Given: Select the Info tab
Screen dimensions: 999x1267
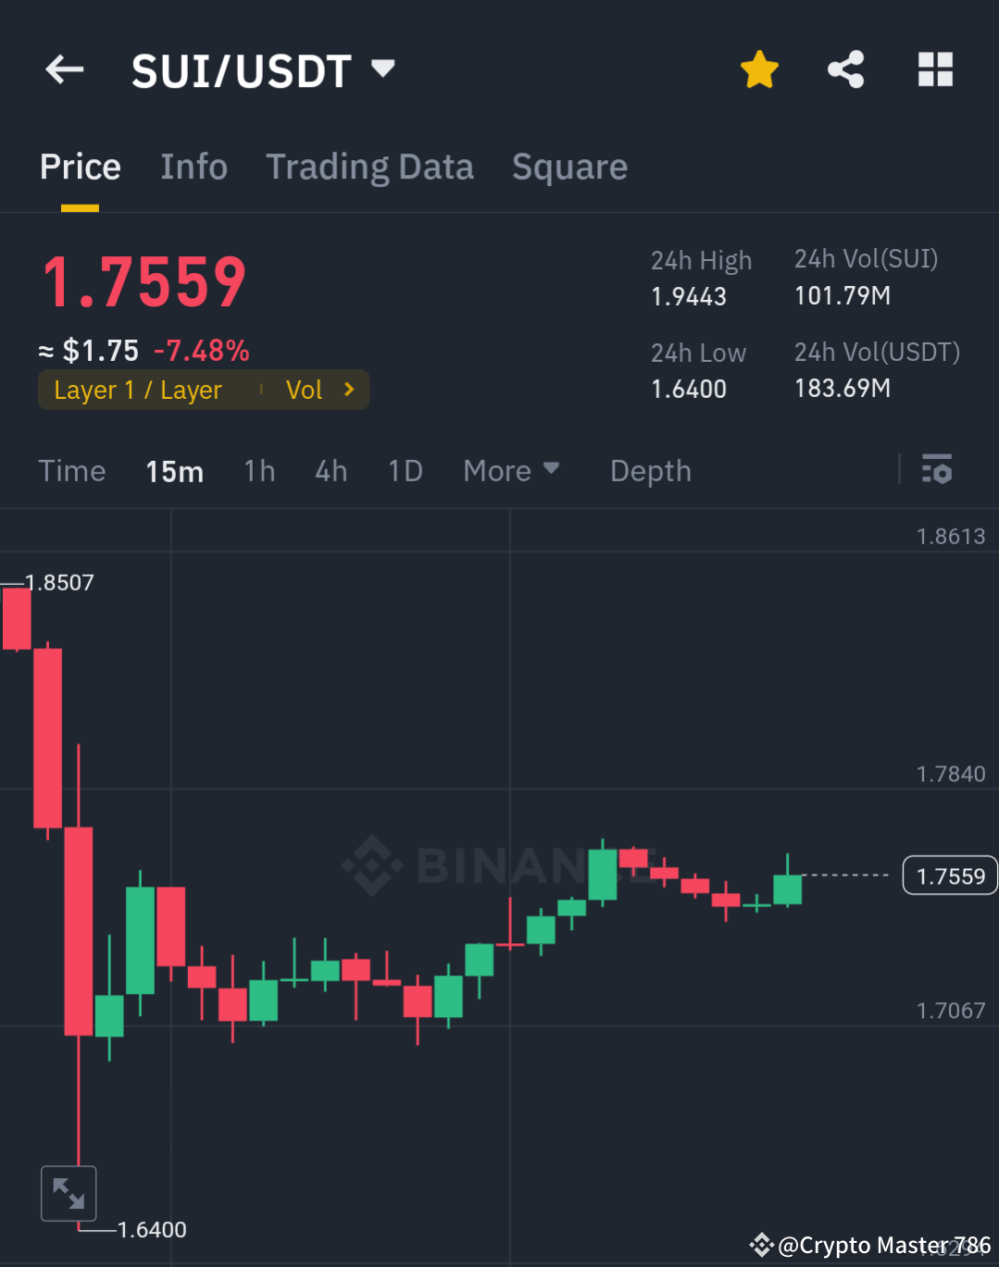Looking at the screenshot, I should click(194, 167).
